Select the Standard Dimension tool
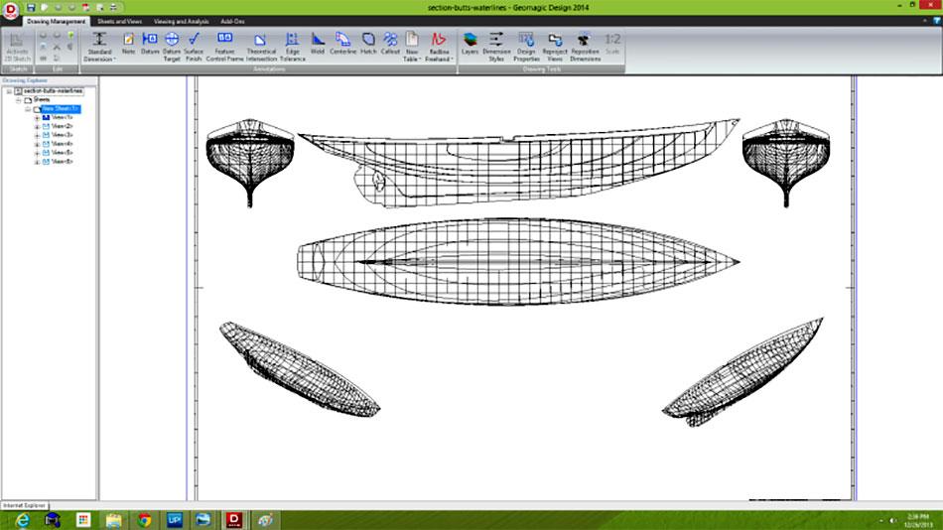Viewport: 943px width, 530px height. (x=99, y=45)
